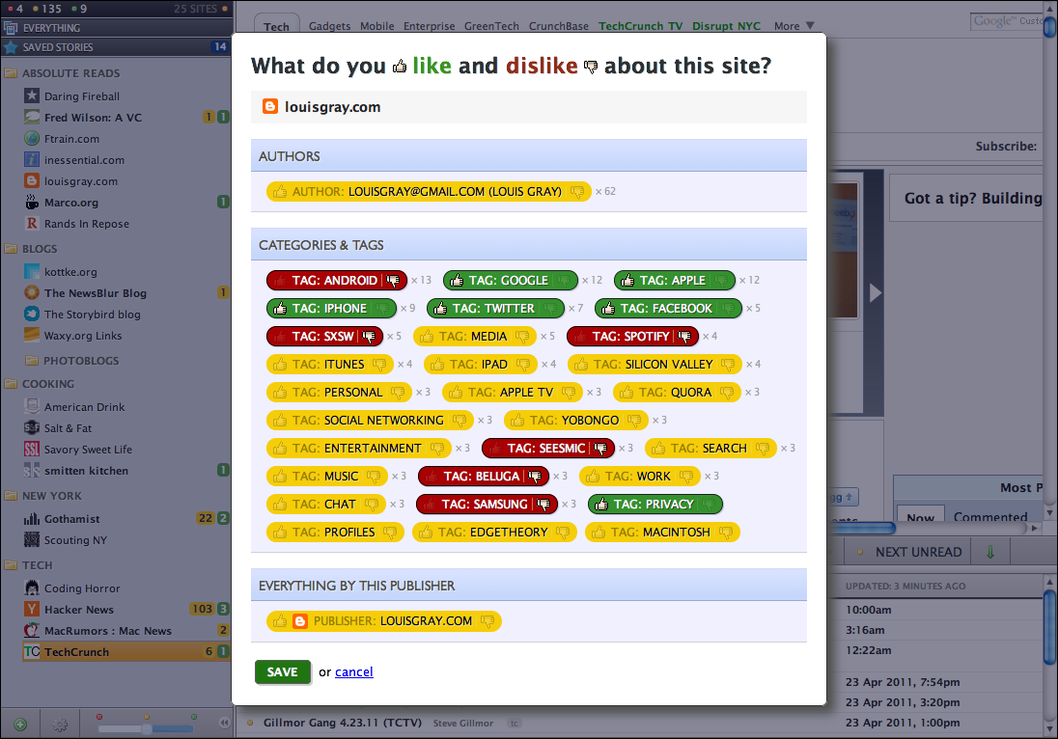
Task: Collapse the Cooking folder
Action: coord(10,383)
